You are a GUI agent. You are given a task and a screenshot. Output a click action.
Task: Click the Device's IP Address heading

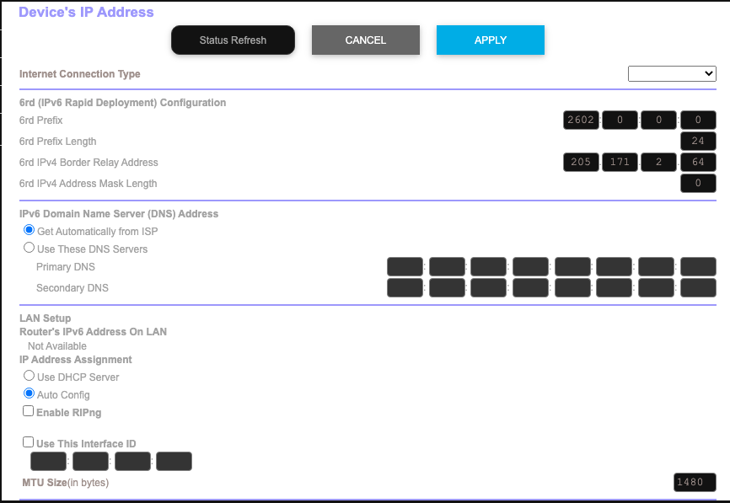(x=86, y=12)
